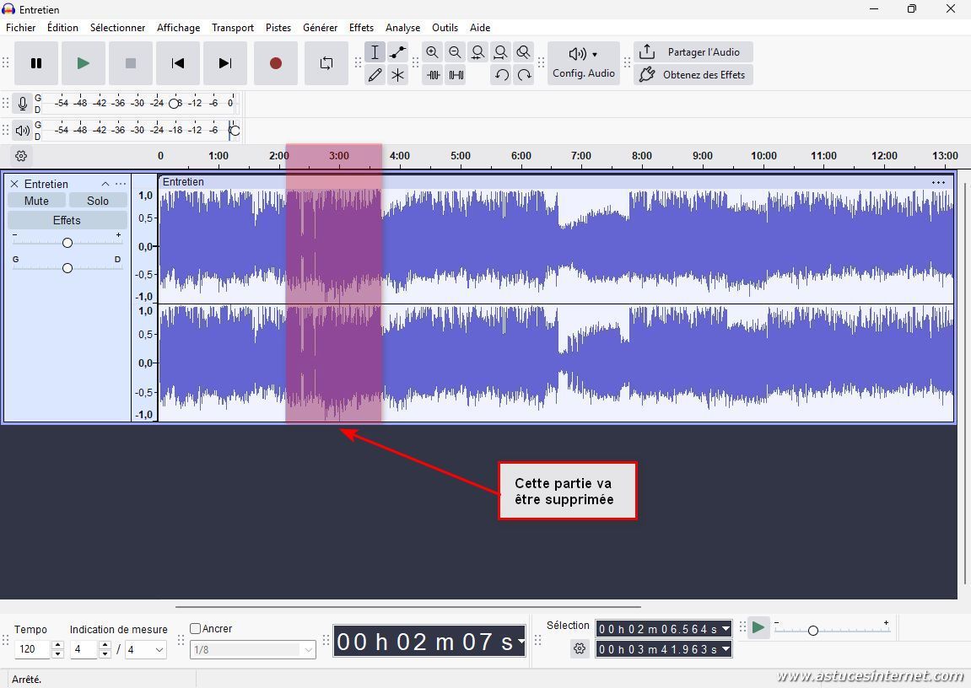
Task: Select the Multi-tool asterisk icon
Action: coord(397,75)
